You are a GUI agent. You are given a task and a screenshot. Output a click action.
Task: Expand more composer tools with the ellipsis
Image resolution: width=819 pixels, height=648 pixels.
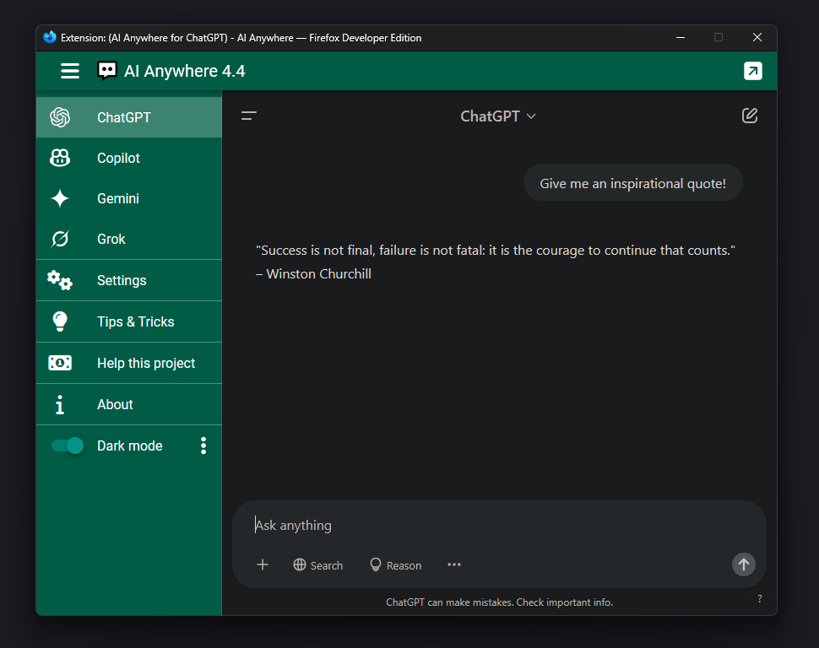coord(453,564)
